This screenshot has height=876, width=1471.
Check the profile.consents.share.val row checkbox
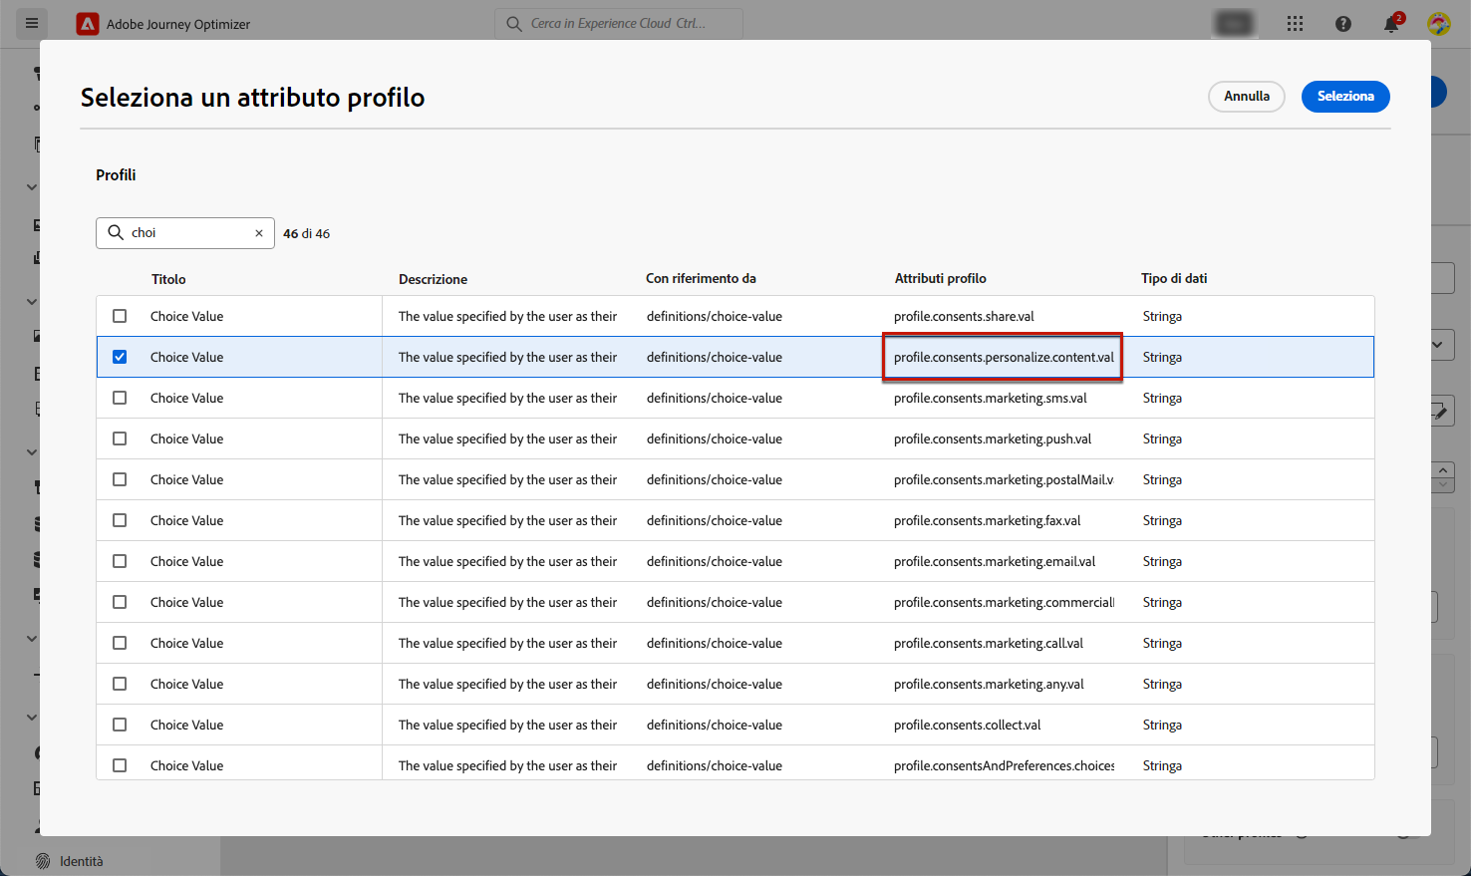[120, 316]
